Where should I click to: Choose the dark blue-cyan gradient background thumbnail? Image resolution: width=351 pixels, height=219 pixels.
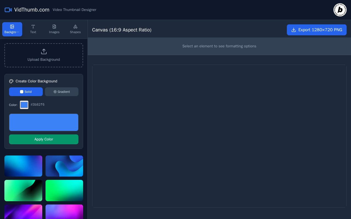click(x=23, y=166)
